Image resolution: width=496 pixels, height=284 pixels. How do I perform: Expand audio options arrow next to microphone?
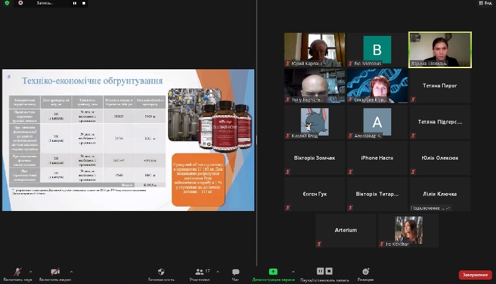click(x=30, y=272)
